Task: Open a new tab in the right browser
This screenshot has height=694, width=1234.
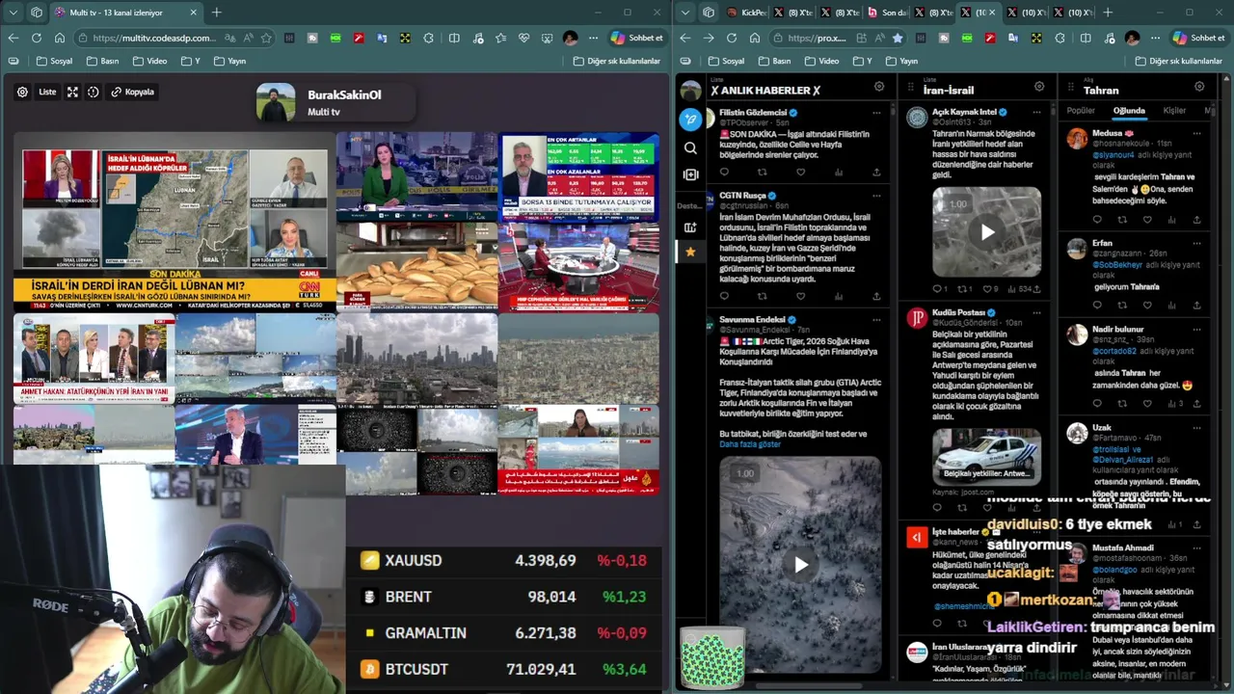Action: click(x=1107, y=13)
